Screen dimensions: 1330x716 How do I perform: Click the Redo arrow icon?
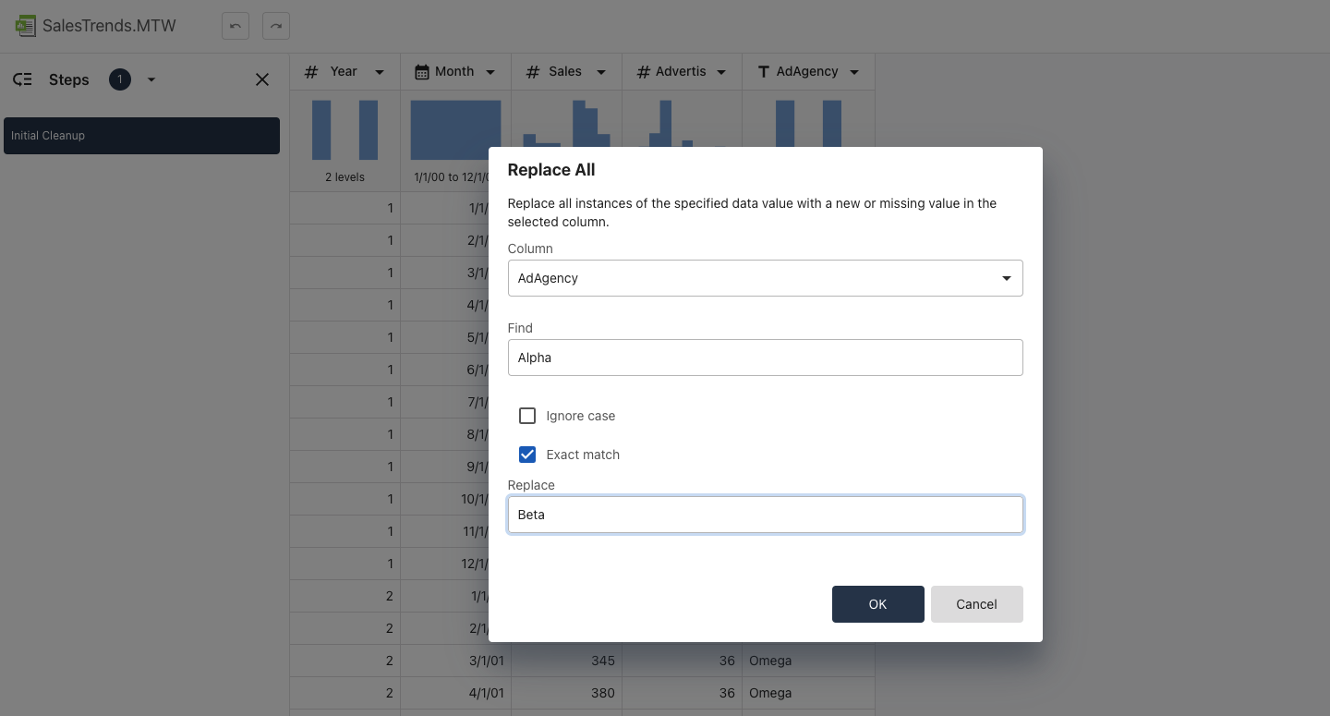coord(275,26)
